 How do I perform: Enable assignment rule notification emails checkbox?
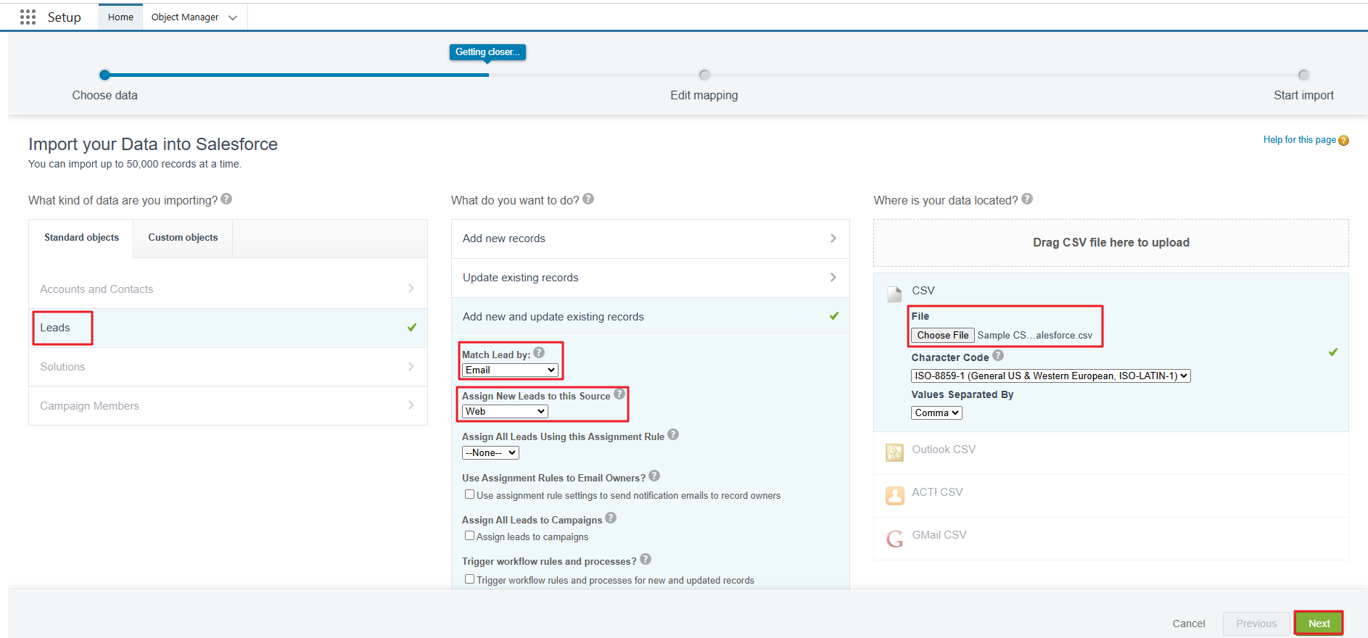point(469,494)
